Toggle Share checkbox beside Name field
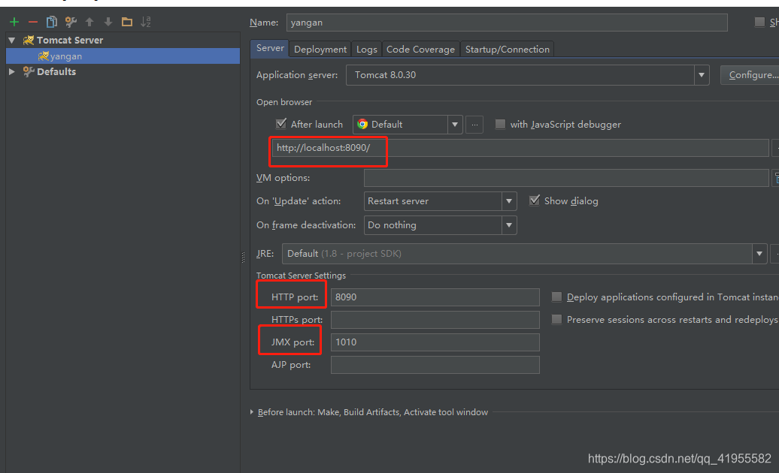Viewport: 779px width, 473px height. click(x=759, y=22)
